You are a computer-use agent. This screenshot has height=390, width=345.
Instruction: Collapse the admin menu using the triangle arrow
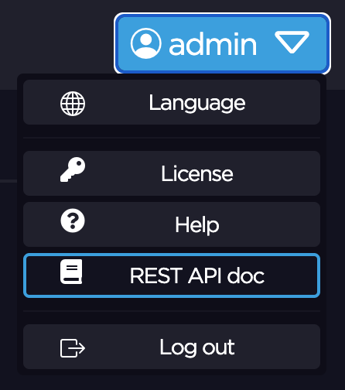292,42
